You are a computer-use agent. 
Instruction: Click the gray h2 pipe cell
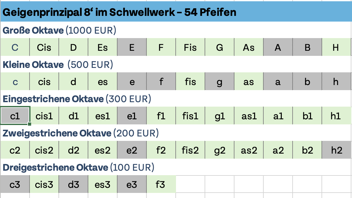(x=336, y=150)
